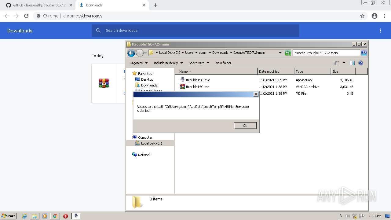
Task: Select ItroubleTSC.rar archive icon
Action: pos(182,87)
